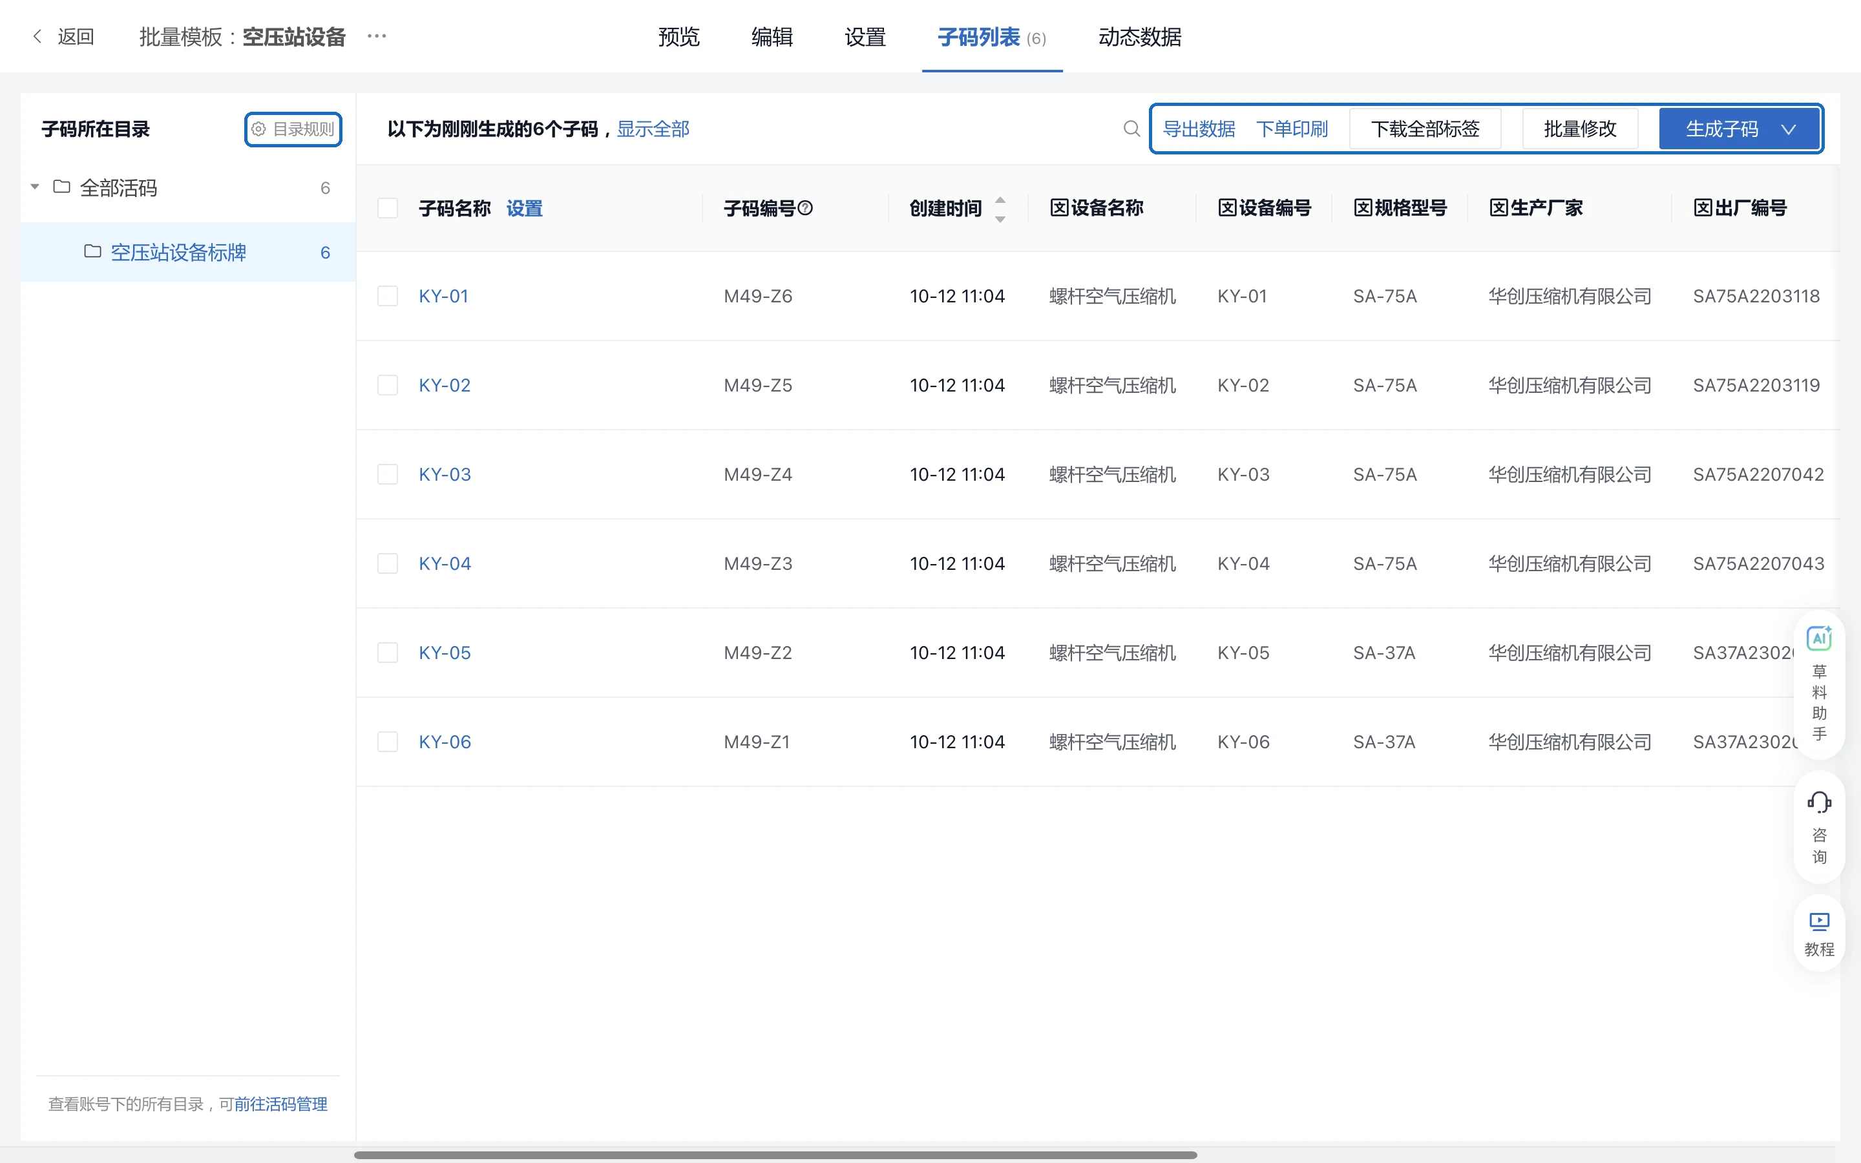Click 设置 next to 子码名称

[525, 207]
